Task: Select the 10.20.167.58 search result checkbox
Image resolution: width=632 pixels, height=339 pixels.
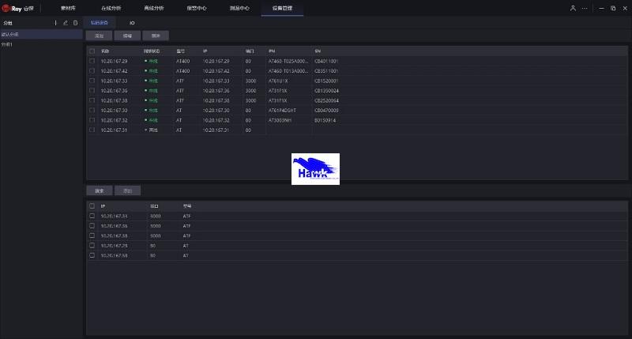Action: [92, 255]
